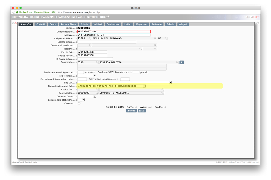Screen dimensions: 271x180
Task: Open the ORDINI menu
Action: (x=35, y=17)
